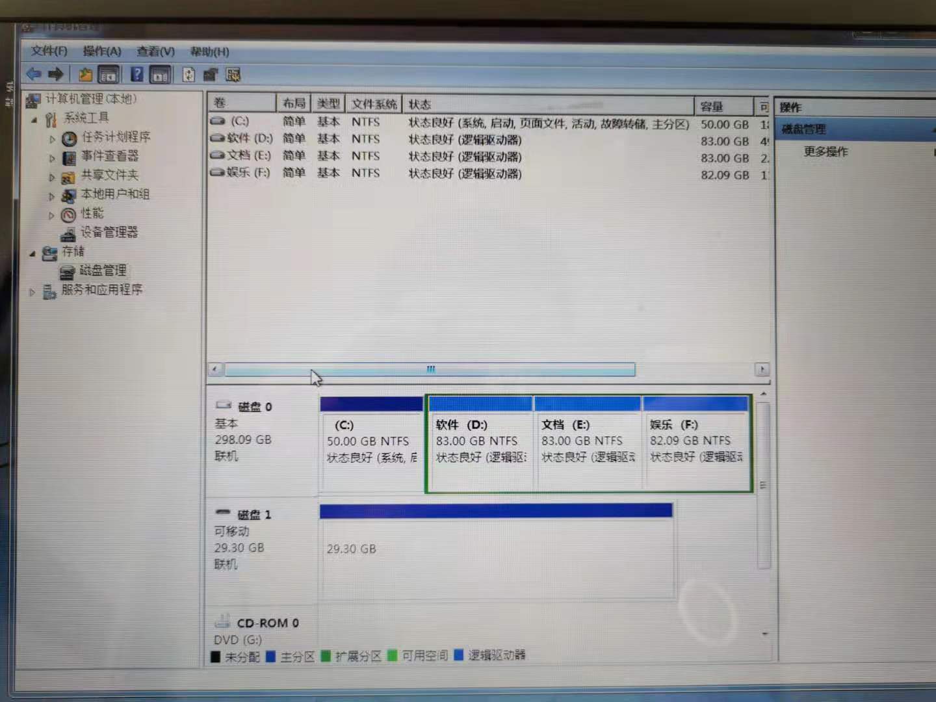Image resolution: width=936 pixels, height=702 pixels.
Task: Click the 磁盘 0 disk label
Action: click(255, 407)
